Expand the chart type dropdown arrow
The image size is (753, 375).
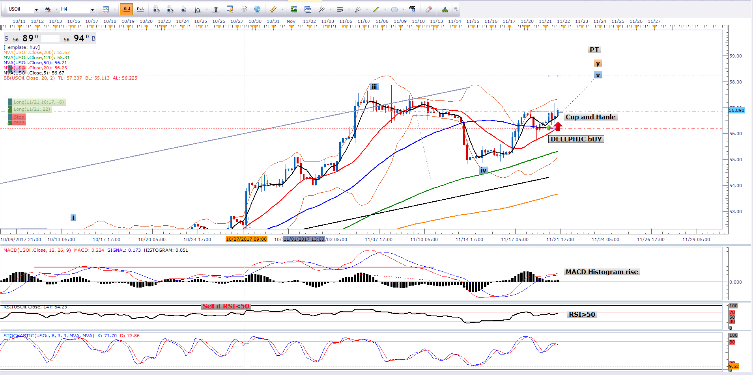(115, 9)
